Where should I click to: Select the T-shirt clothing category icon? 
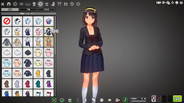click(x=40, y=4)
